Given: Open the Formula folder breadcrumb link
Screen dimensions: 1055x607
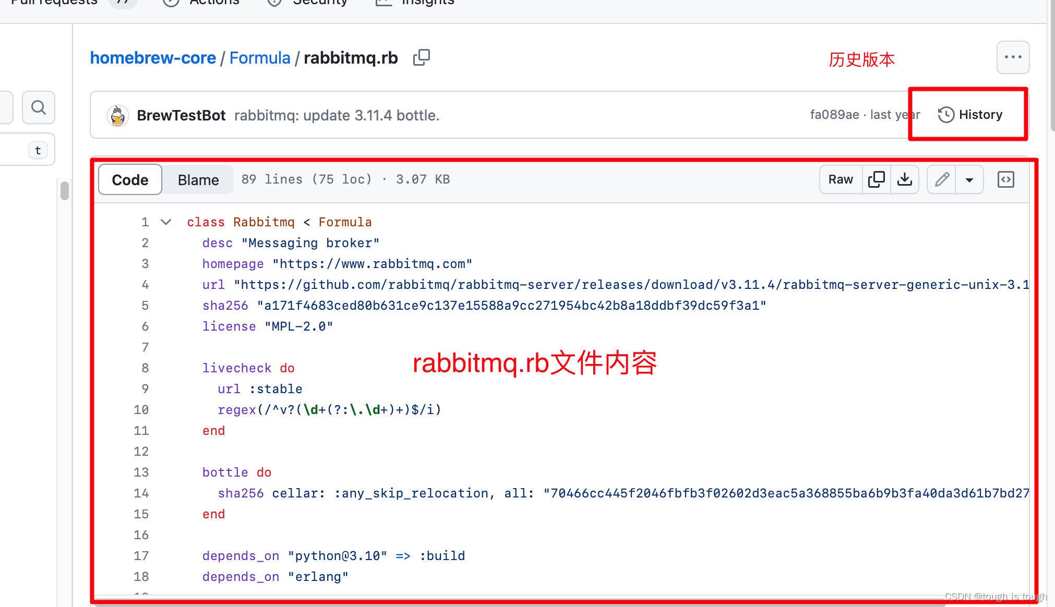Looking at the screenshot, I should pyautogui.click(x=260, y=58).
